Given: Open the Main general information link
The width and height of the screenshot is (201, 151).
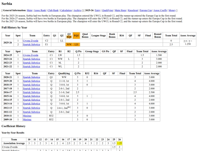Looking at the screenshot, I should [x=29, y=10].
